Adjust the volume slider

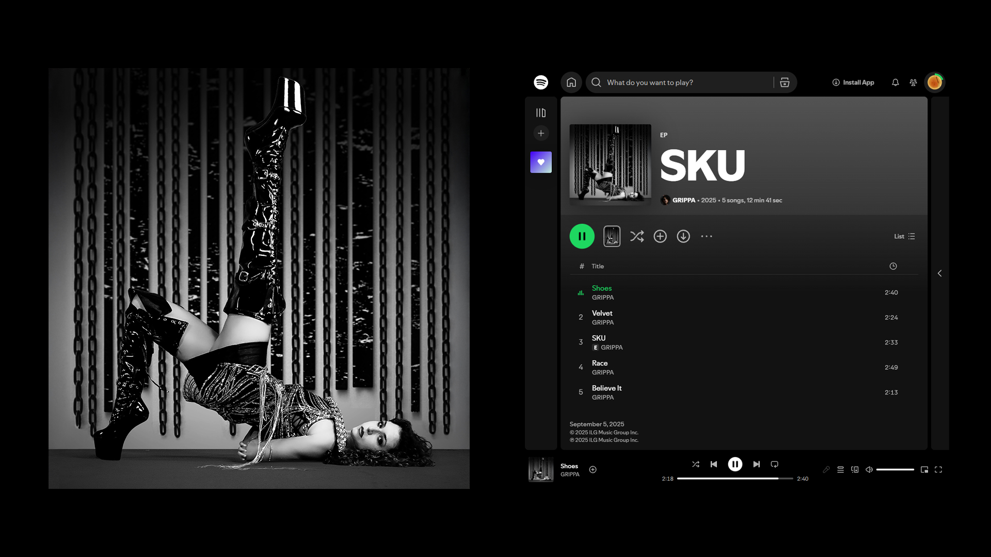click(x=895, y=469)
